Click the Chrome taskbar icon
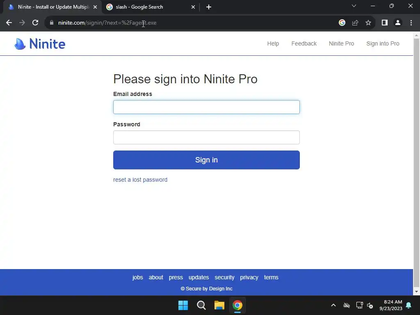Viewport: 420px width, 315px height. [x=237, y=305]
